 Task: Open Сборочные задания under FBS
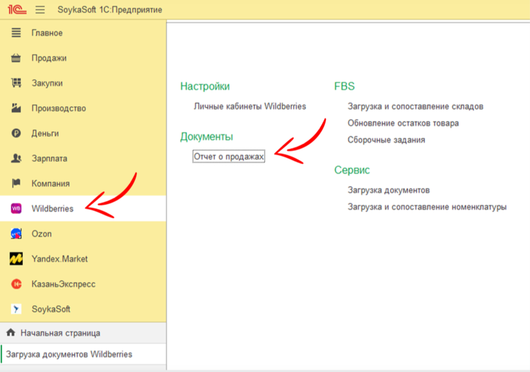[x=386, y=140]
